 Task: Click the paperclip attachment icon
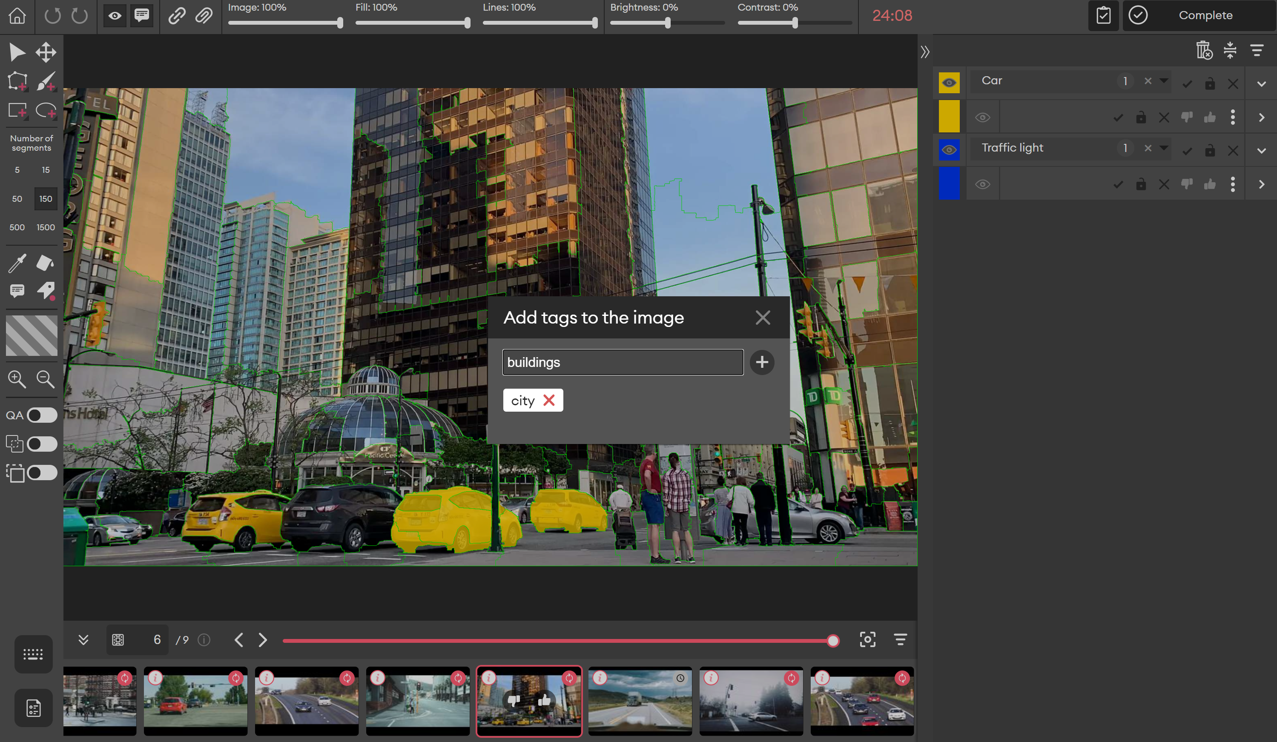204,16
